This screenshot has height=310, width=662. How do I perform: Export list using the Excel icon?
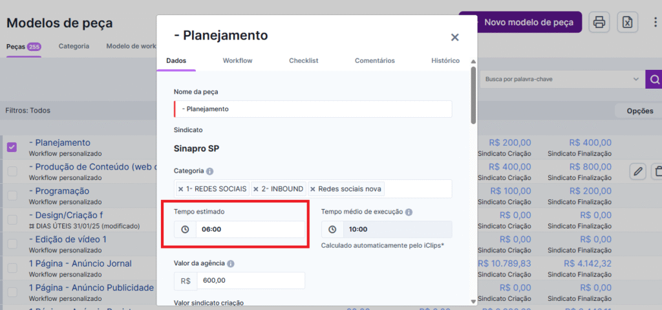pyautogui.click(x=627, y=23)
